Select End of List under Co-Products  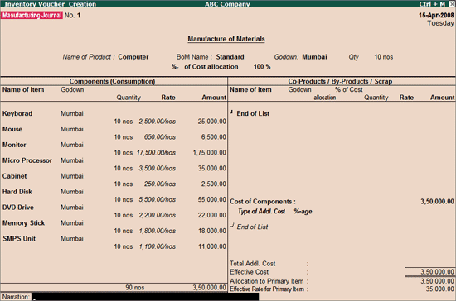click(253, 113)
